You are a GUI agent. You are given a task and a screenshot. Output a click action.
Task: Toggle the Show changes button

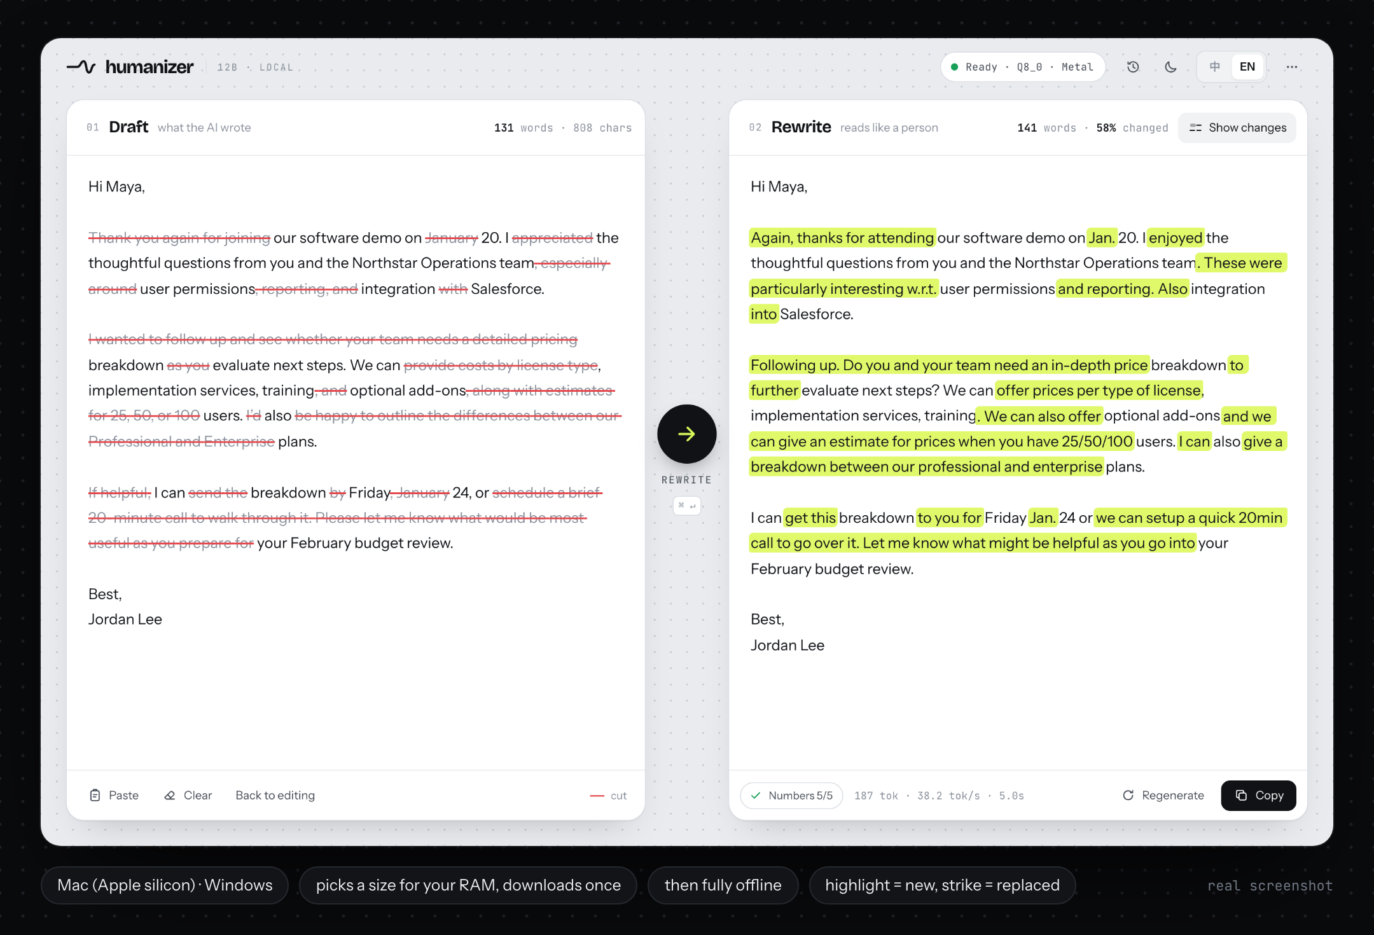[x=1237, y=128]
